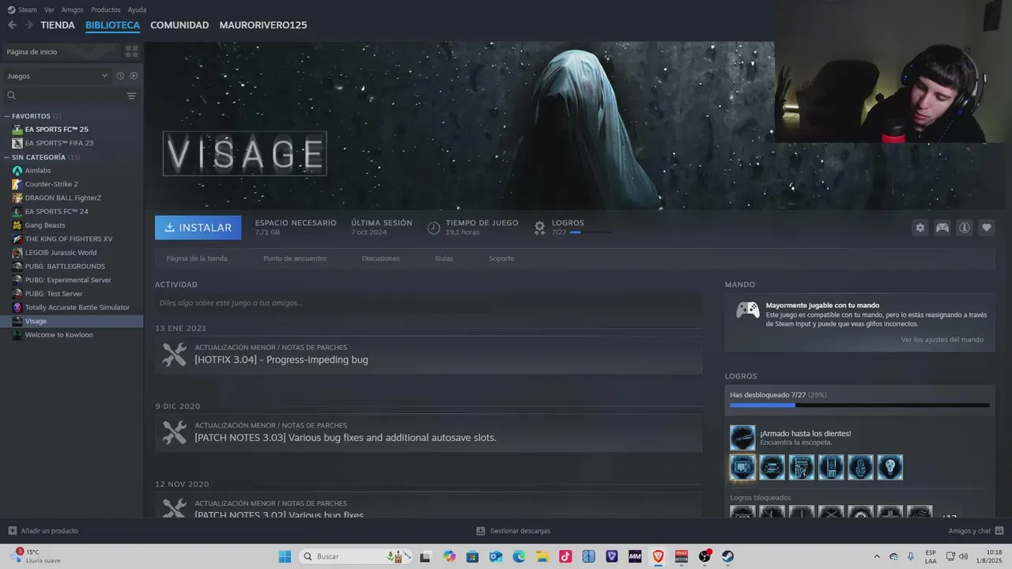1012x569 pixels.
Task: Select the ¡Armado hasta los dientes! achievement icon
Action: (x=742, y=437)
